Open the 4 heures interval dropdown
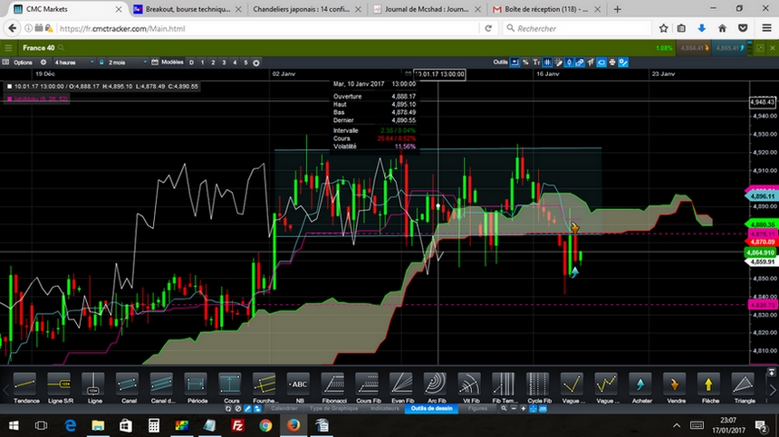779x437 pixels. pyautogui.click(x=73, y=62)
